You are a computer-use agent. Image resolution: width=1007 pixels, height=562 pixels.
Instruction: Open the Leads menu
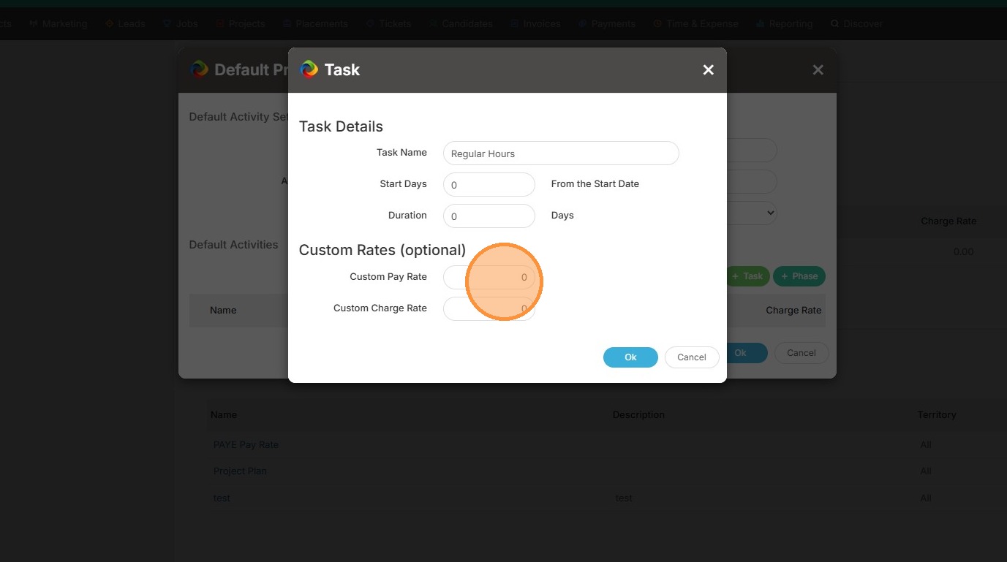[125, 23]
